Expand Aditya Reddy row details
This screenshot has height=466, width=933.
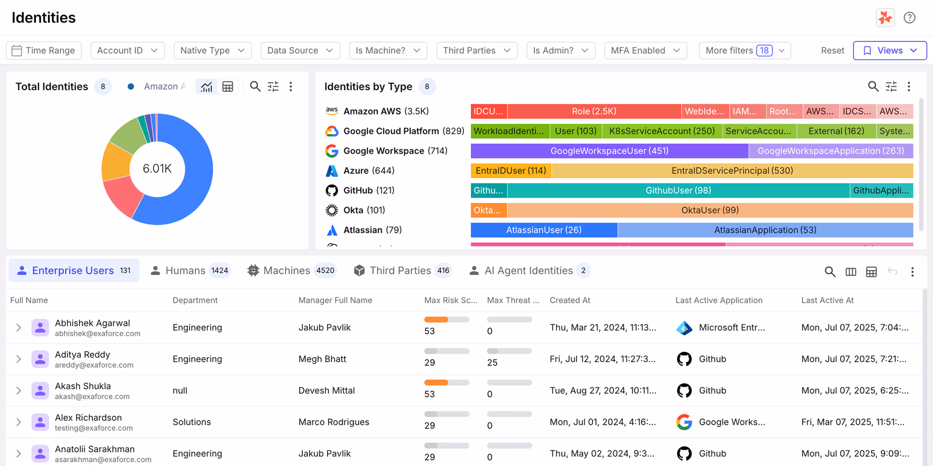click(18, 359)
